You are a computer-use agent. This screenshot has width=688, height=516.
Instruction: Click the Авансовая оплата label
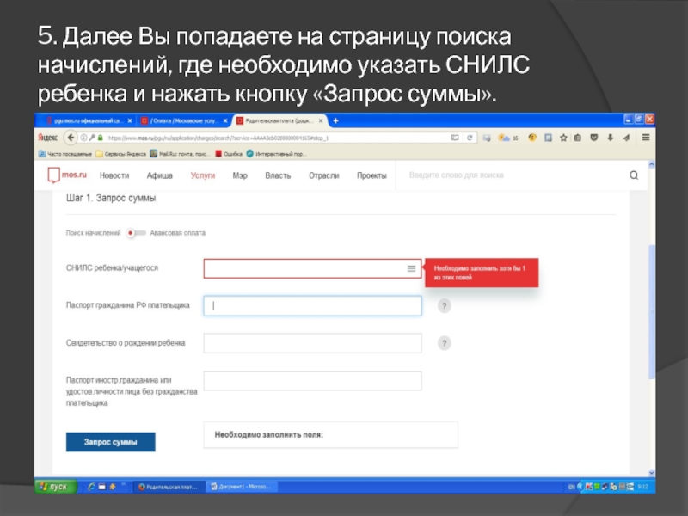click(x=178, y=233)
